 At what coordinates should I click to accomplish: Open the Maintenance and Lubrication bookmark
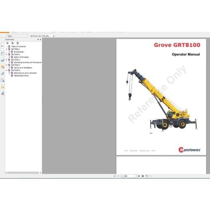[25, 73]
